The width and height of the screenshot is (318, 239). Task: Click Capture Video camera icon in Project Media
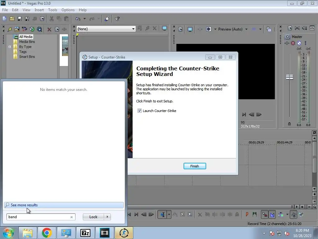(24, 29)
